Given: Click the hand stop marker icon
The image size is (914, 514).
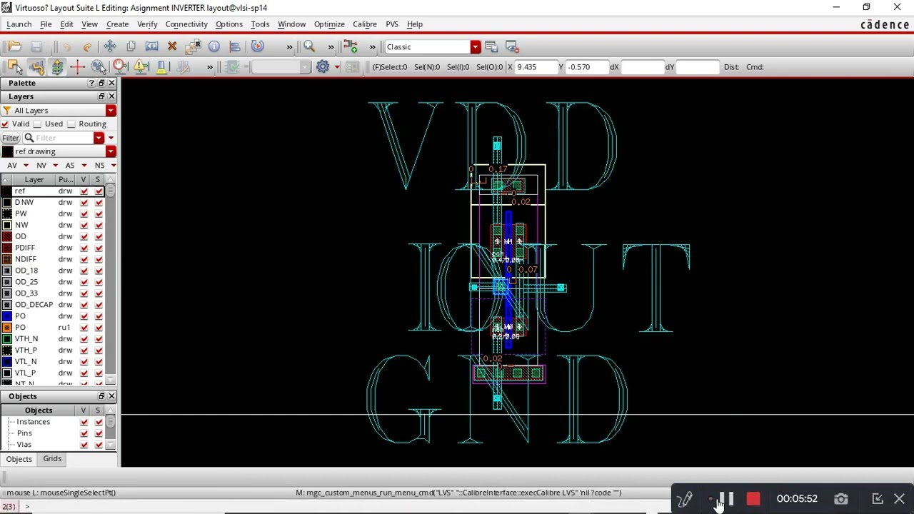Looking at the screenshot, I should click(x=120, y=66).
